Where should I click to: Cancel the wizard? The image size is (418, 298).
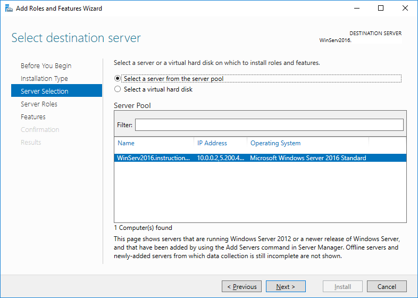pos(387,286)
